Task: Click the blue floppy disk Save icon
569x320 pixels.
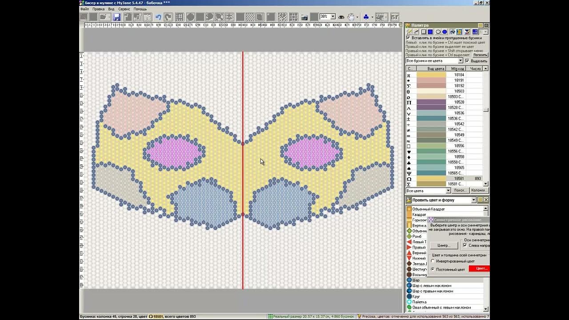Action: [x=116, y=17]
